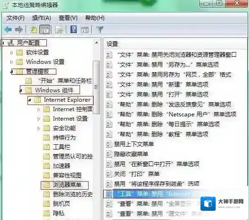Screen dimensions: 249x220
Task: Click folder icon beside 加速器
Action: pos(46,166)
